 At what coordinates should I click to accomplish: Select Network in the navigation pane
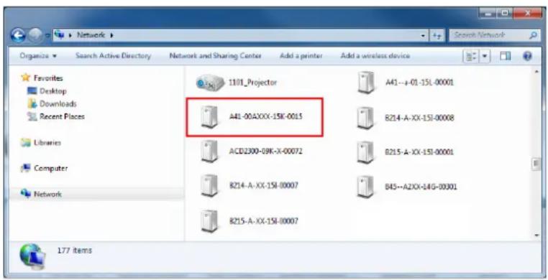[x=47, y=195]
